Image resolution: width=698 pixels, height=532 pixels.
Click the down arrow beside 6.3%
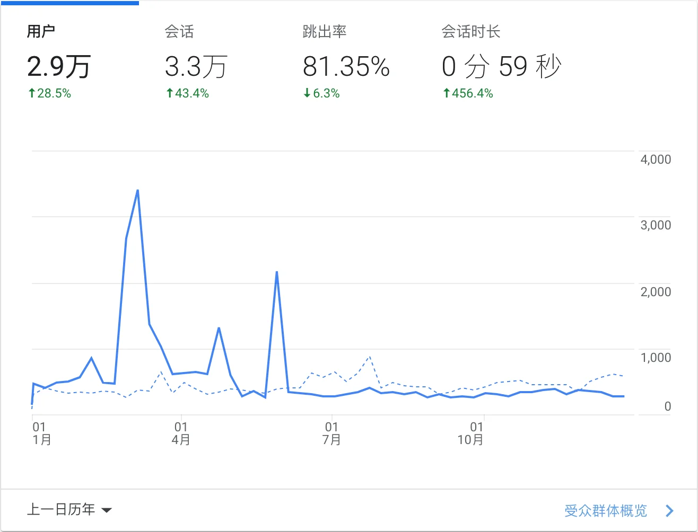307,94
